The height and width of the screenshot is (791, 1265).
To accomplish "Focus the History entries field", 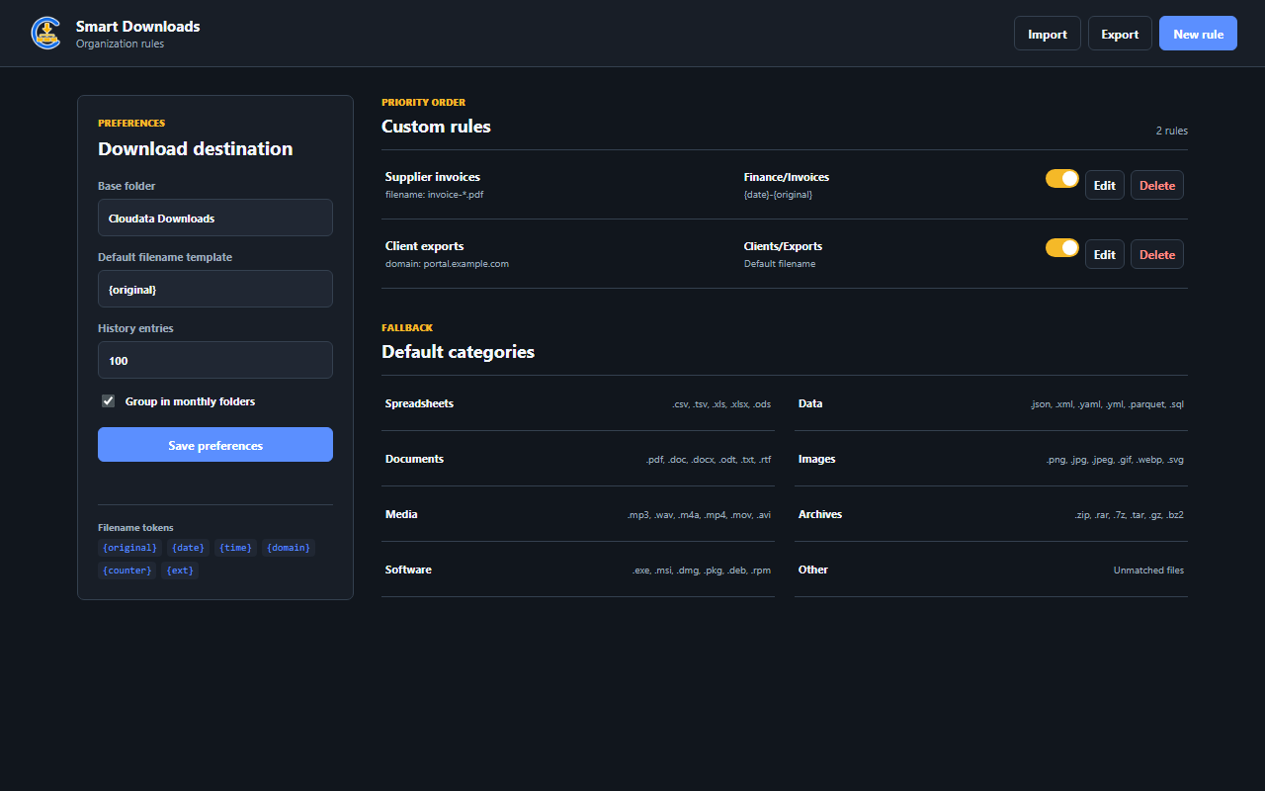I will point(215,360).
